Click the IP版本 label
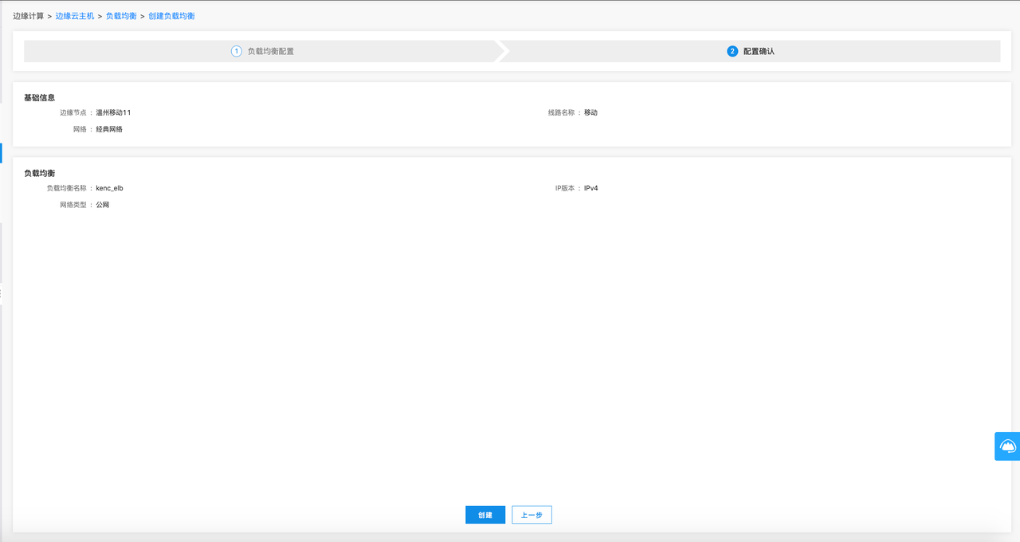 [x=565, y=188]
